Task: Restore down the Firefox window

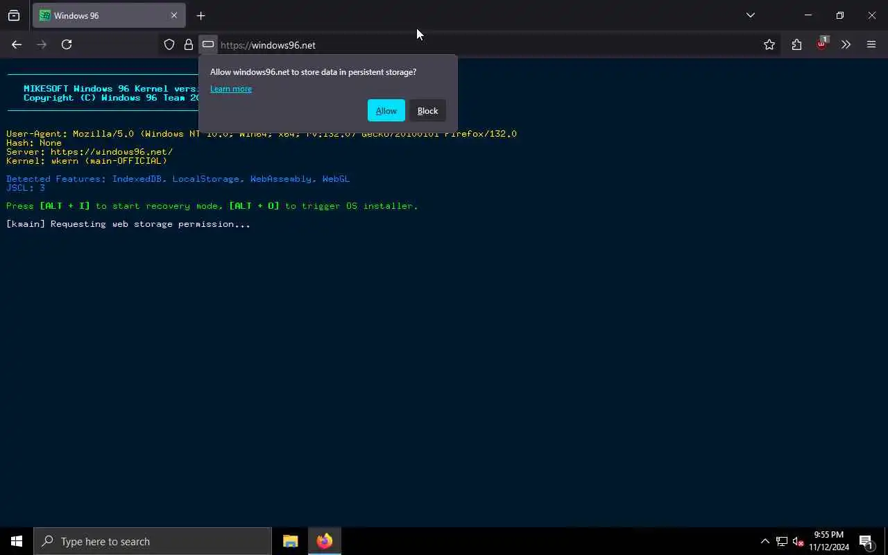Action: tap(839, 15)
